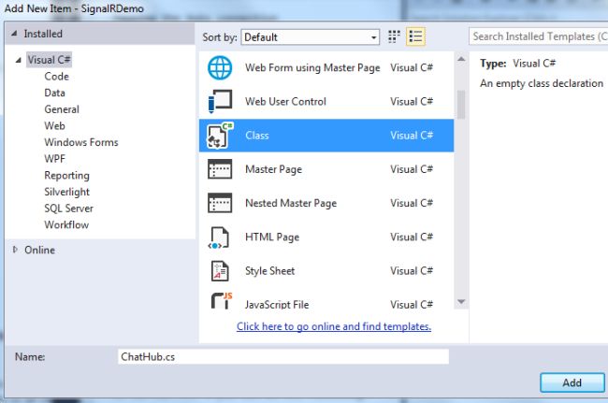Click the Web User Control template icon

coord(220,101)
